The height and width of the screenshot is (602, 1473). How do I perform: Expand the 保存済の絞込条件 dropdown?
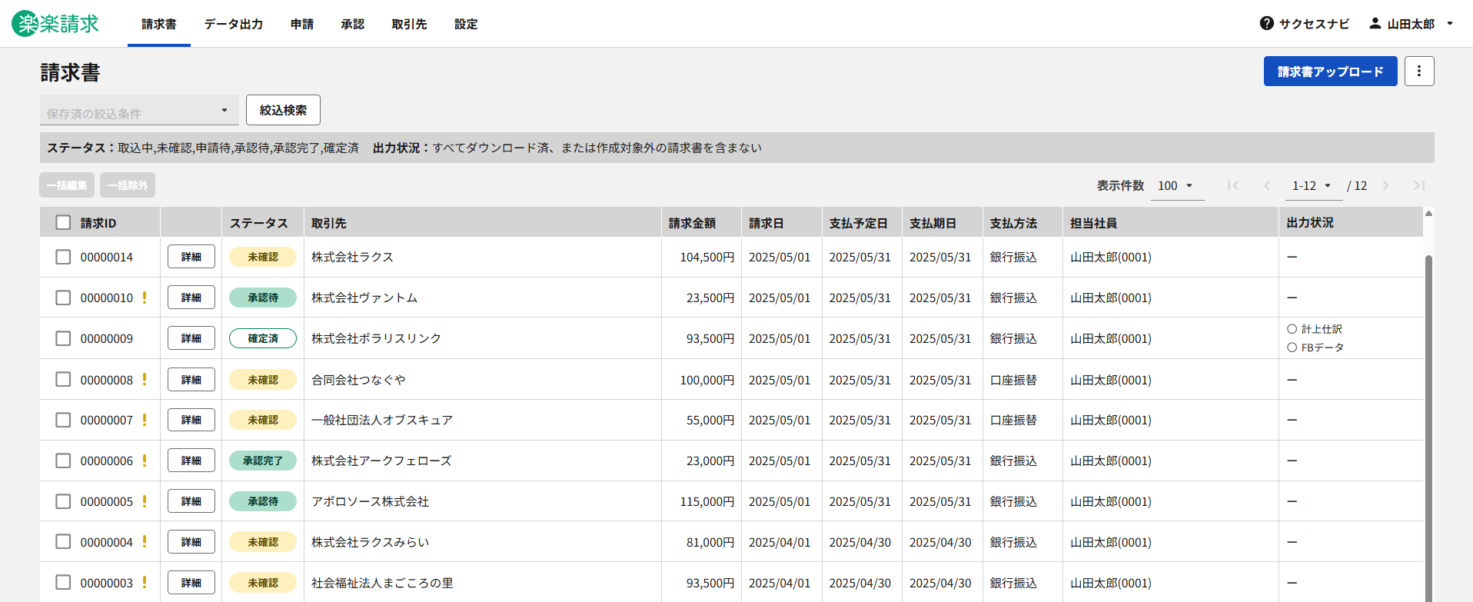138,111
